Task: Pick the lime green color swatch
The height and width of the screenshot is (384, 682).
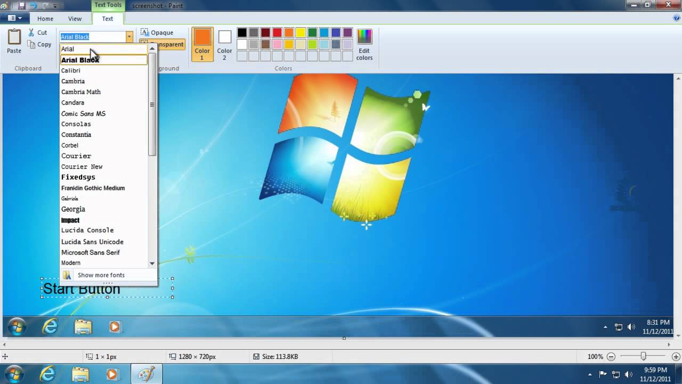Action: point(312,44)
